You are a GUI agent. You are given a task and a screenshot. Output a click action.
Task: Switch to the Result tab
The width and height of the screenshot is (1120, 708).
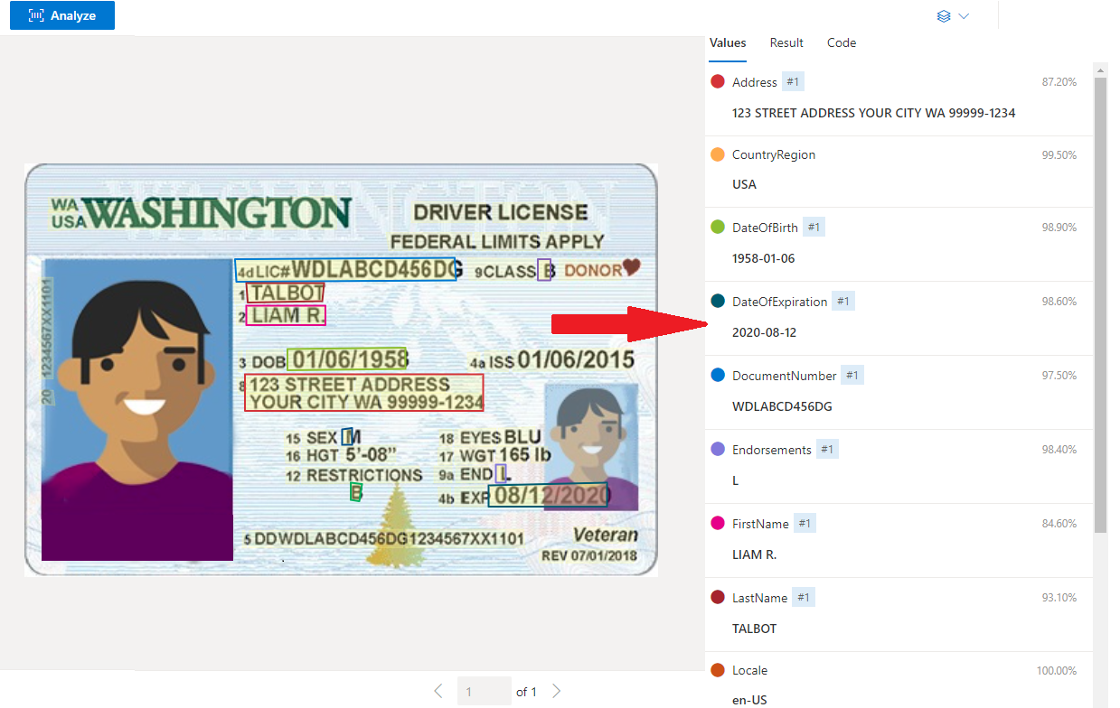(786, 42)
